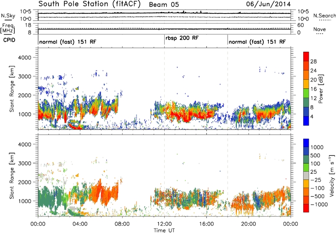Click the "Freq. [MHz]" axis label

point(8,29)
